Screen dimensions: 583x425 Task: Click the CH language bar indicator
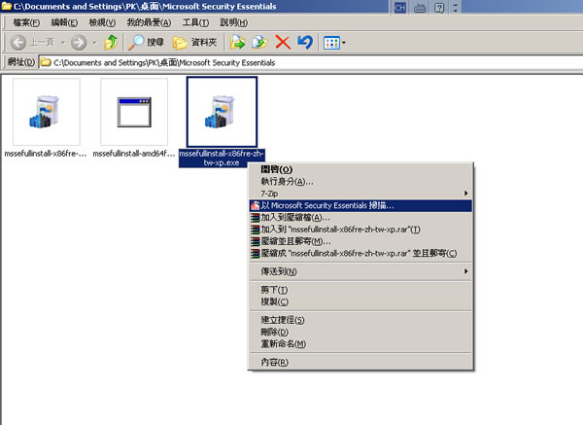(400, 8)
